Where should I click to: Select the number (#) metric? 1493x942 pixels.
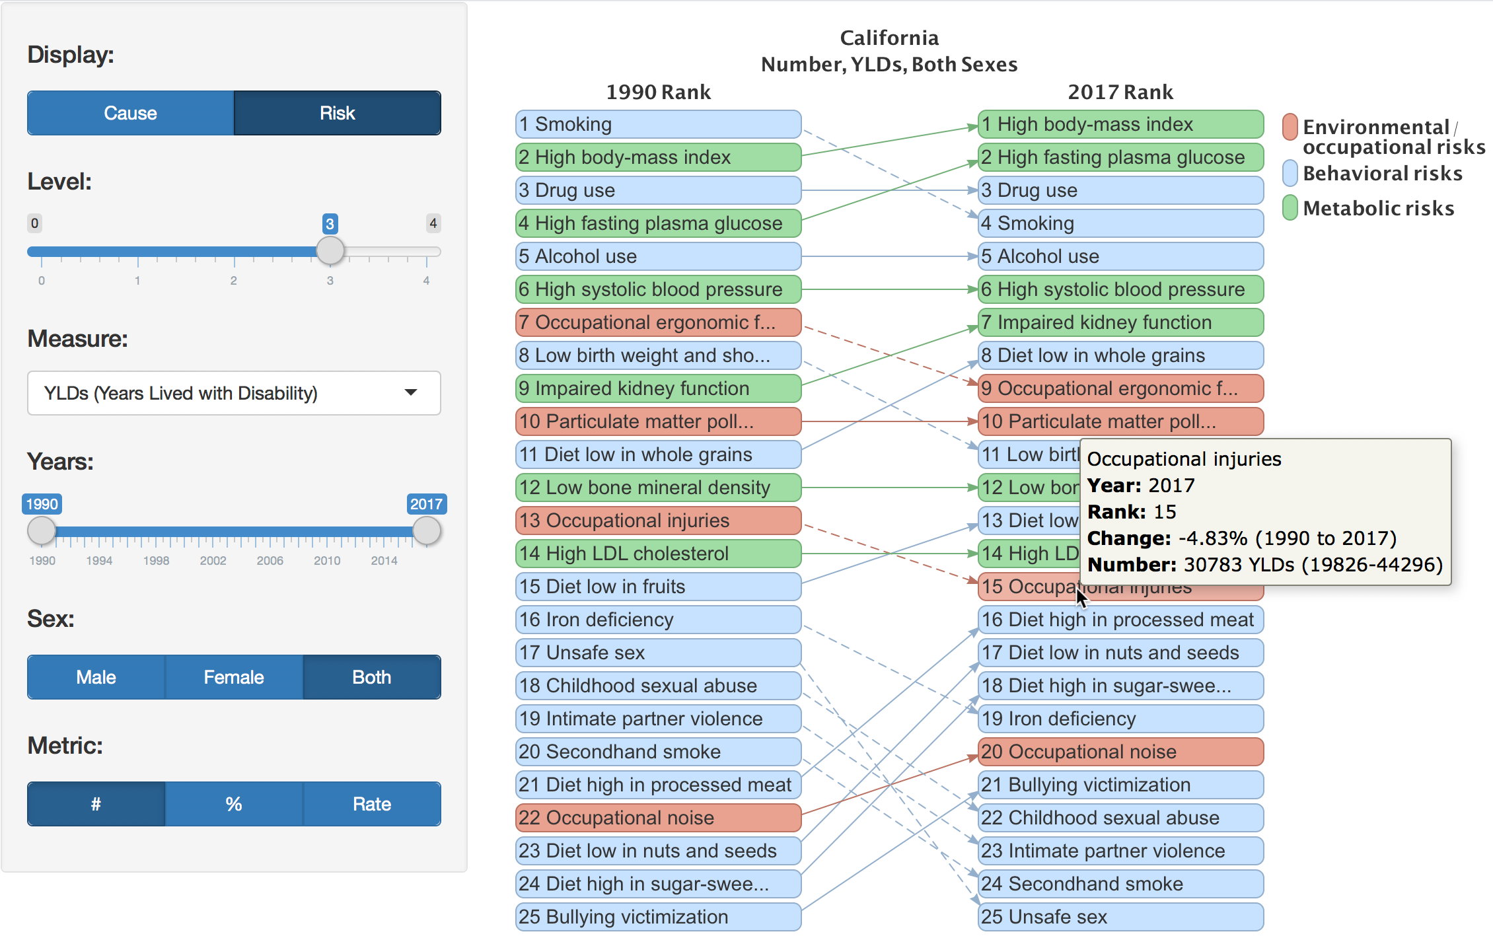(95, 803)
